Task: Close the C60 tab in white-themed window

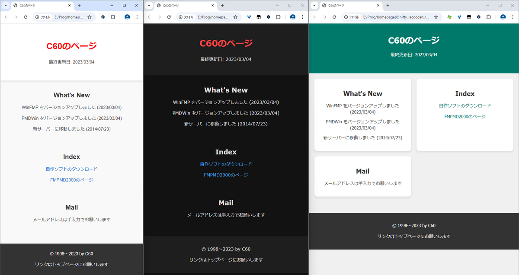Action: pyautogui.click(x=70, y=5)
